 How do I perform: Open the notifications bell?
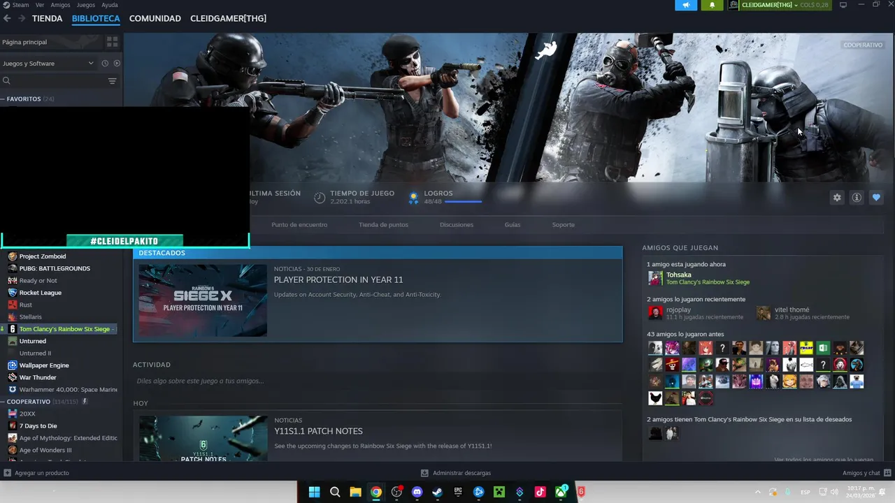pyautogui.click(x=712, y=5)
